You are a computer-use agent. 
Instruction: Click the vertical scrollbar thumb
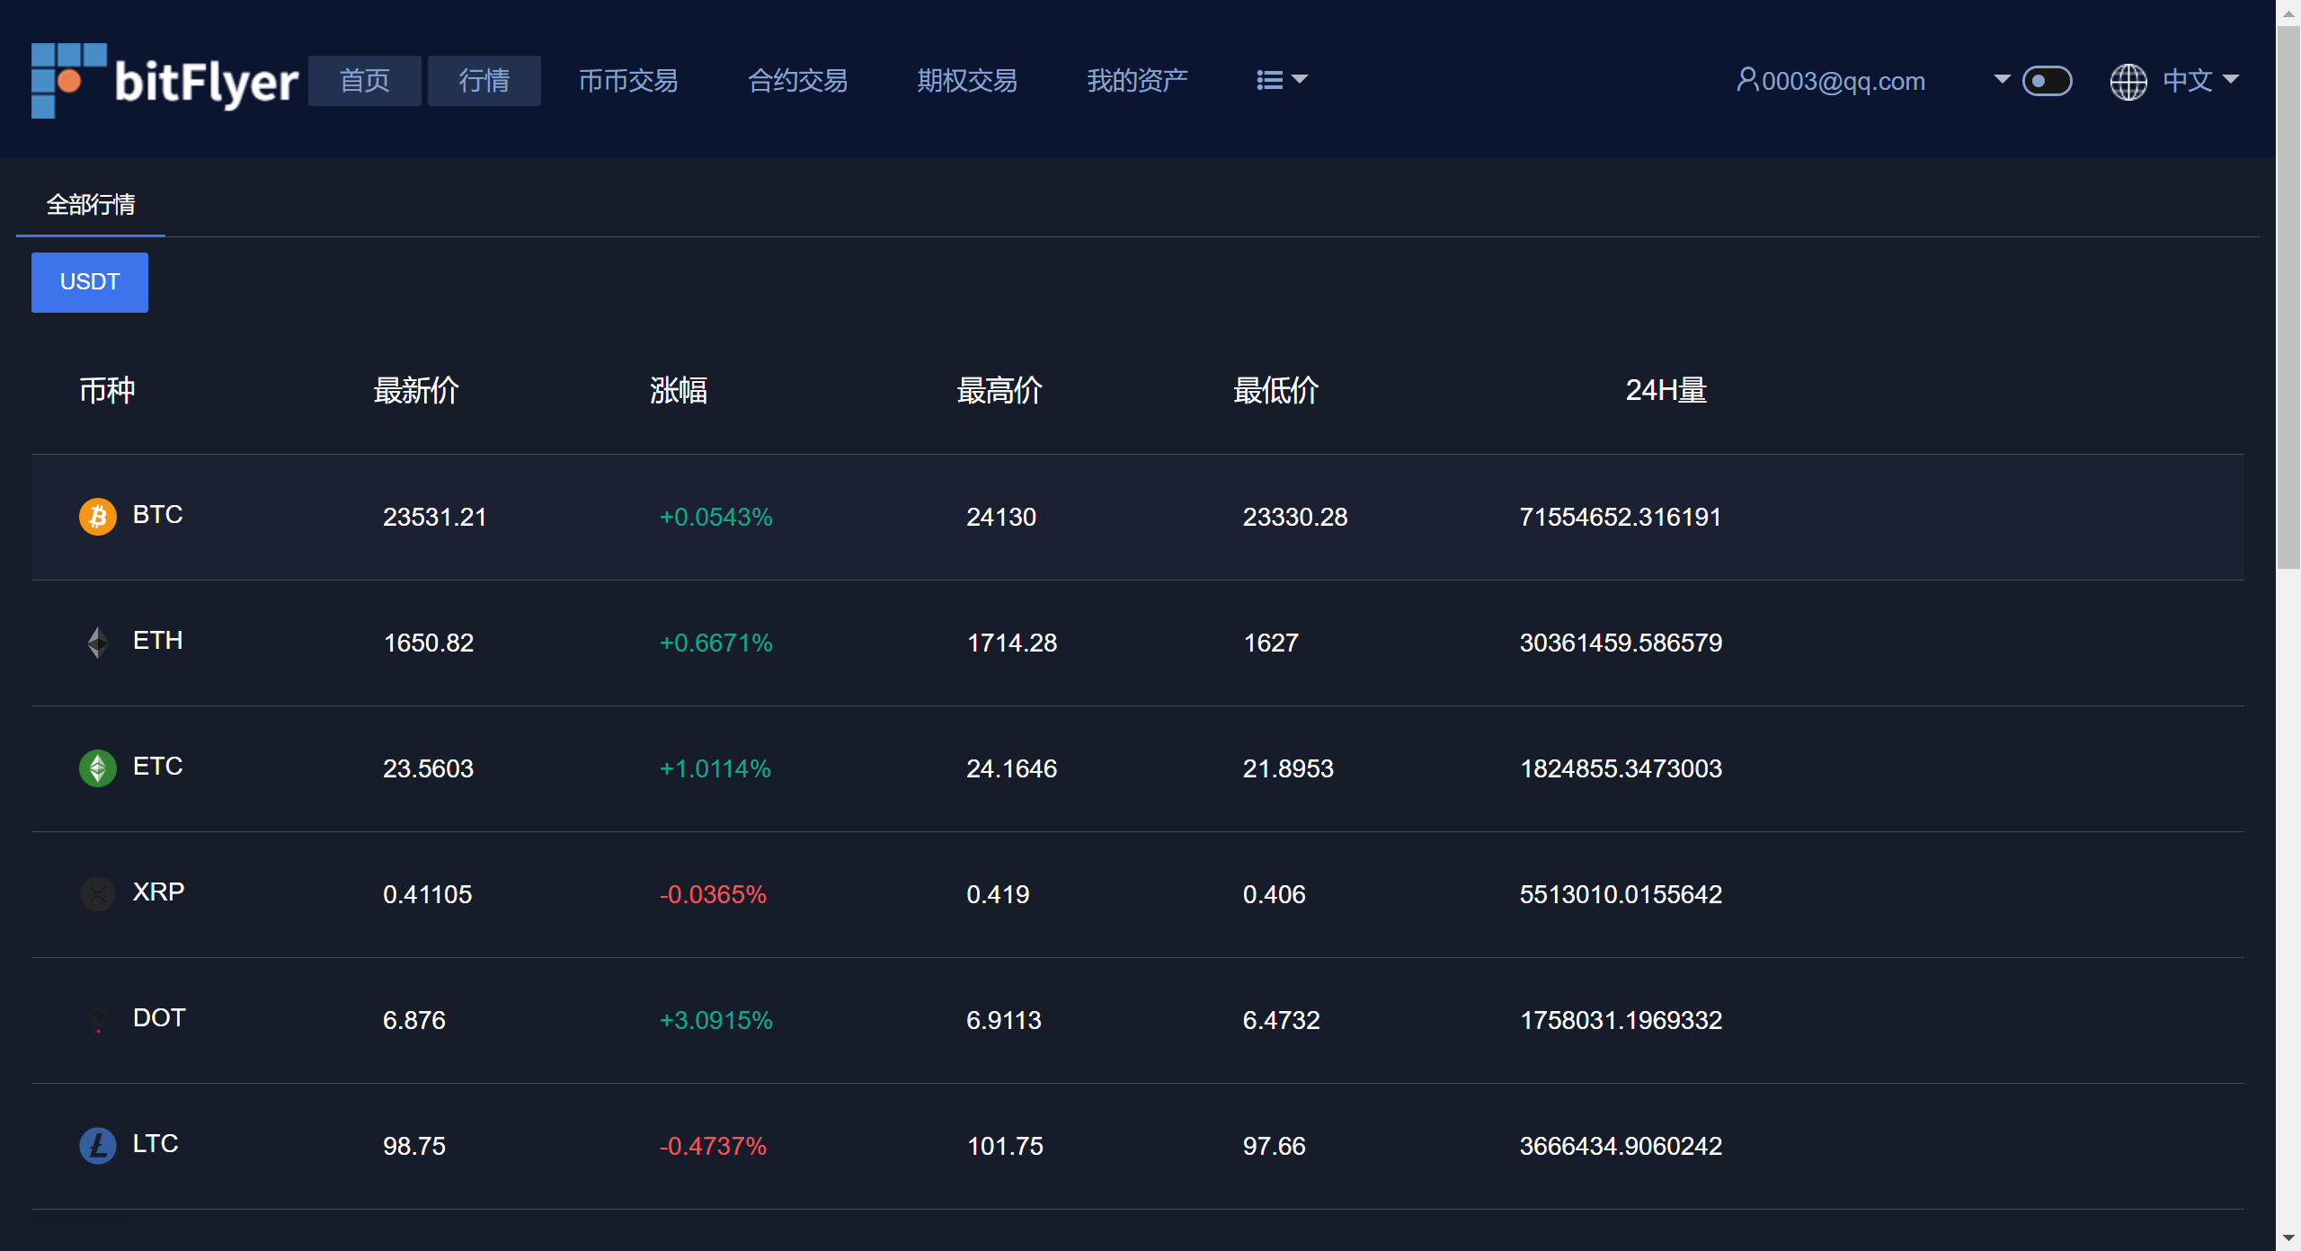click(2288, 297)
